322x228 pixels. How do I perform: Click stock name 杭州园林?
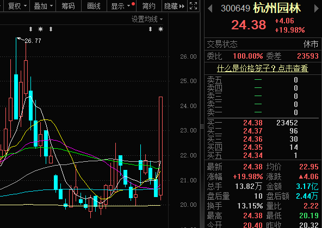pyautogui.click(x=277, y=8)
